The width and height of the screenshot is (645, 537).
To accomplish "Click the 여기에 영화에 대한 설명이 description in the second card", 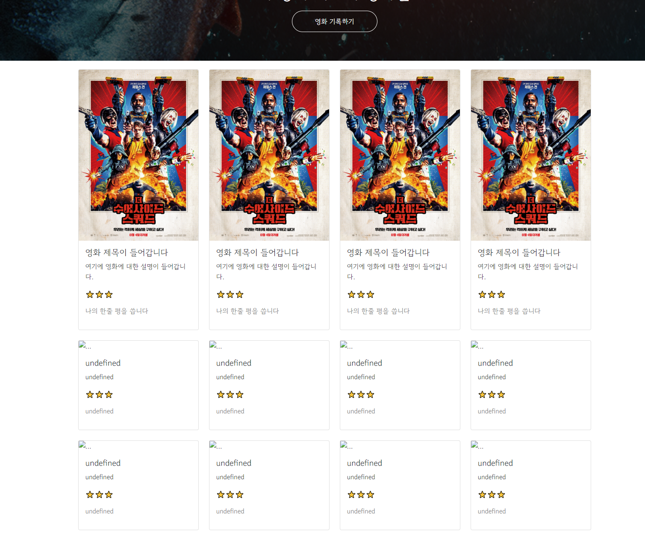I will (266, 271).
